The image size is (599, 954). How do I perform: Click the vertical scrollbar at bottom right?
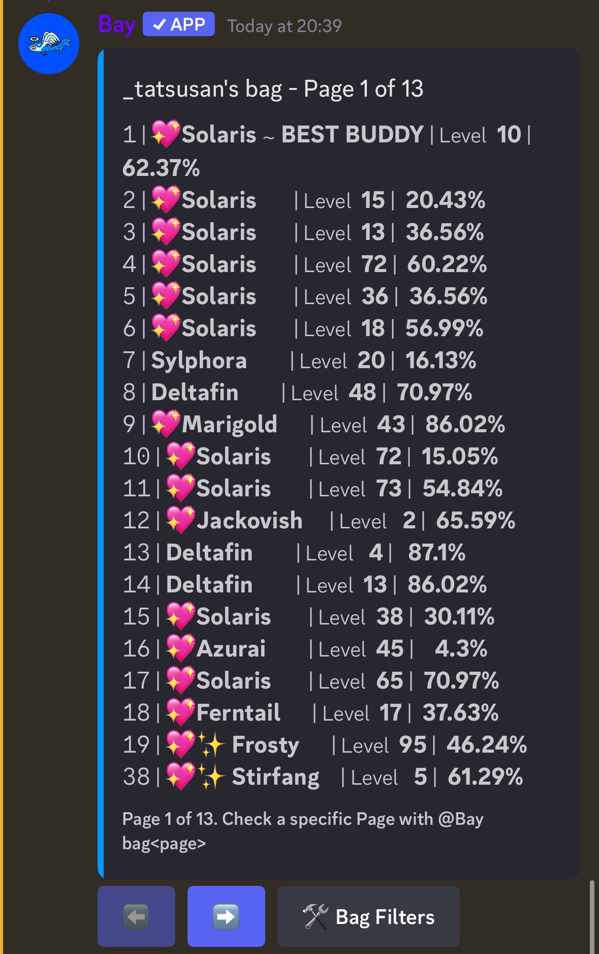click(591, 915)
